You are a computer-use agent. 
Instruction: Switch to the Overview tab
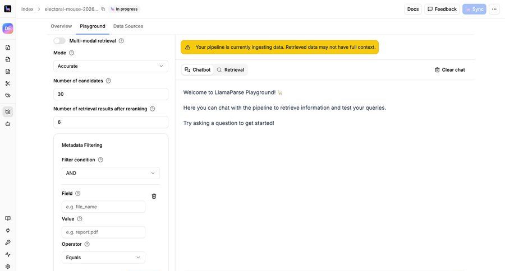coord(61,26)
